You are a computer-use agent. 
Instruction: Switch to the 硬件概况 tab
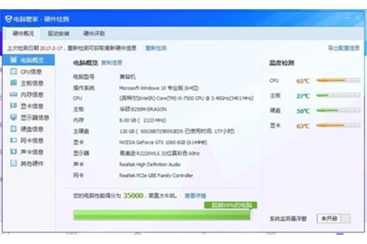coord(23,34)
